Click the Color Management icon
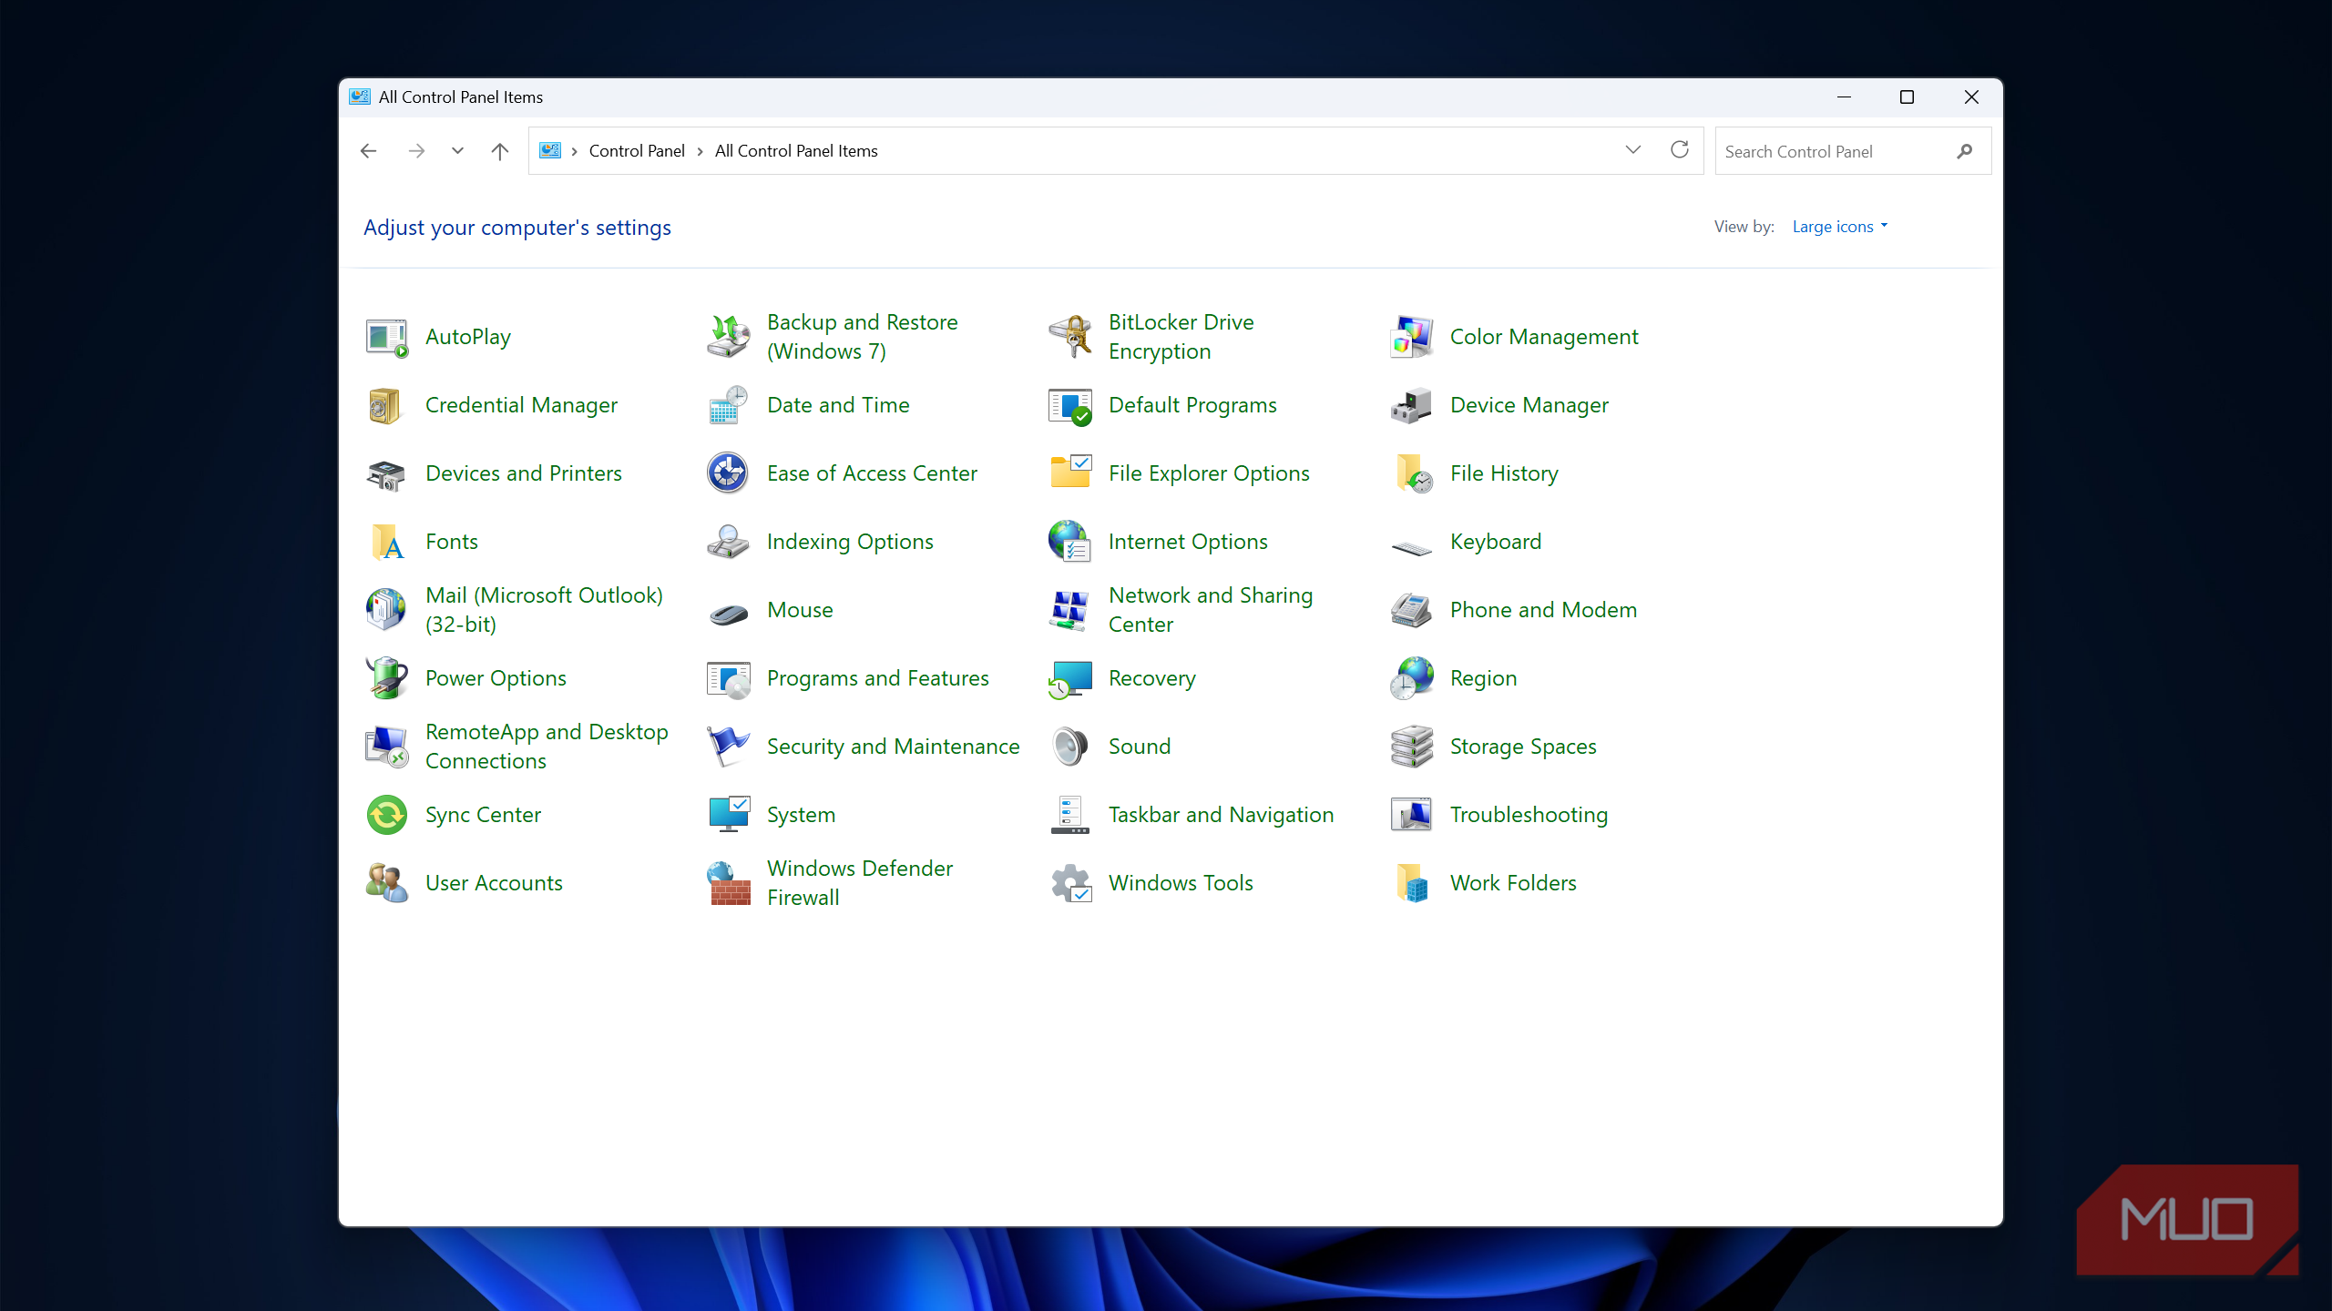Image resolution: width=2332 pixels, height=1311 pixels. pyautogui.click(x=1411, y=337)
